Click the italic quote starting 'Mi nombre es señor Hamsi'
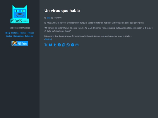 click(x=99, y=29)
